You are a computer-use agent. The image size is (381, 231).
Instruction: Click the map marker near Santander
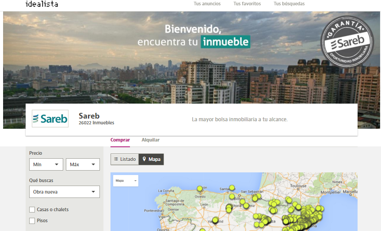pos(232,188)
